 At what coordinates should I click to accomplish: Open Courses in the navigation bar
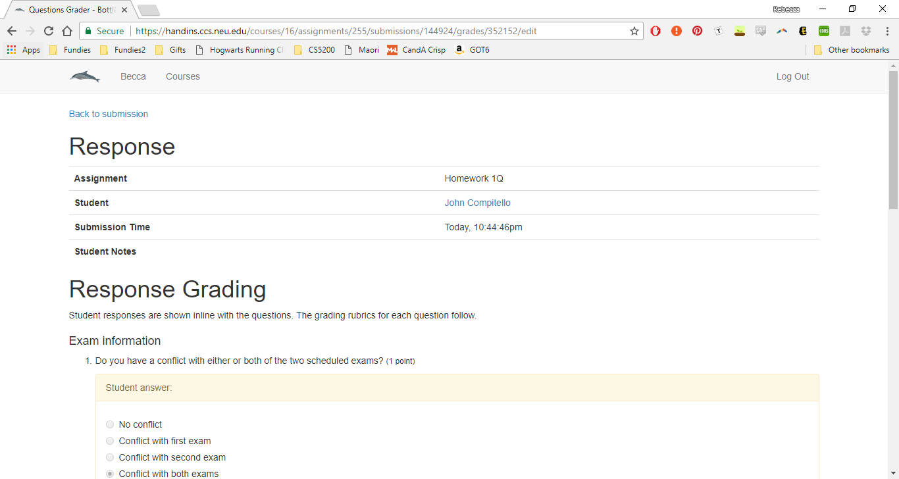pyautogui.click(x=182, y=77)
